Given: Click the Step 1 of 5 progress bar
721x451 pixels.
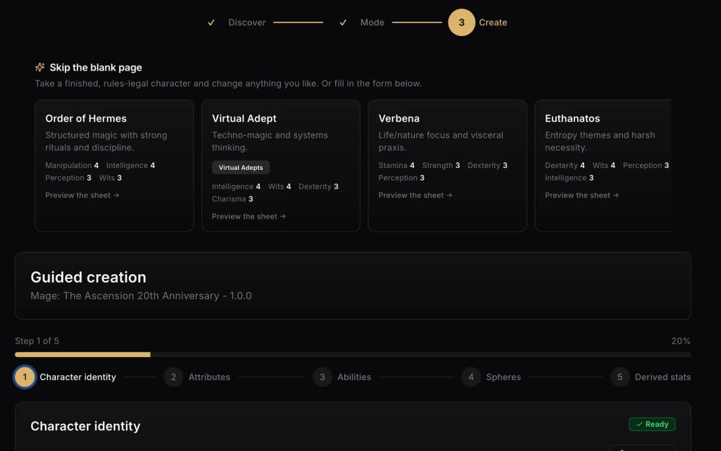Looking at the screenshot, I should pos(353,355).
